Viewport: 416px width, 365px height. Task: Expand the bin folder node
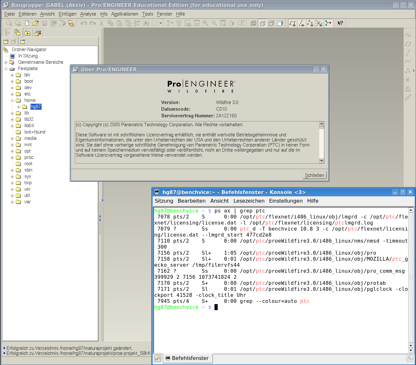[12, 75]
